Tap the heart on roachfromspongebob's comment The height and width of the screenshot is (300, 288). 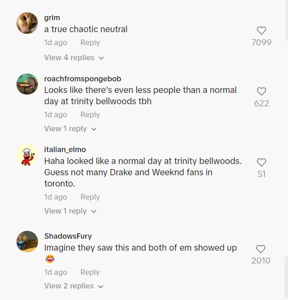[261, 91]
